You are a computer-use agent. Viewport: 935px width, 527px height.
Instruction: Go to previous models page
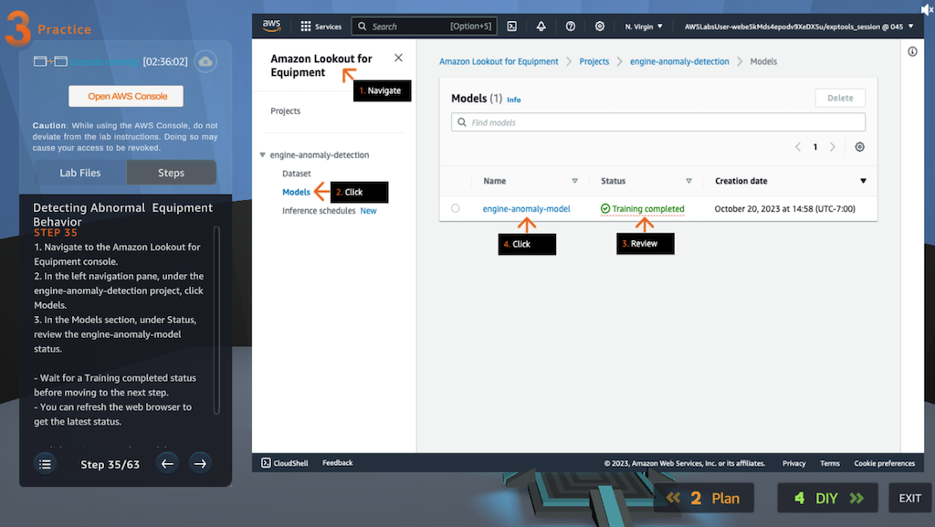point(798,147)
